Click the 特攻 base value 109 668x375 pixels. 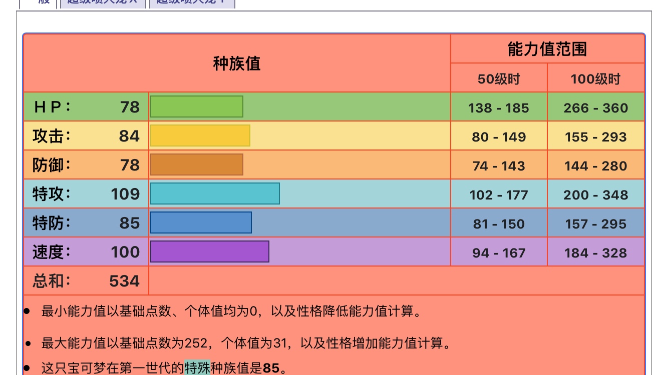click(x=126, y=193)
